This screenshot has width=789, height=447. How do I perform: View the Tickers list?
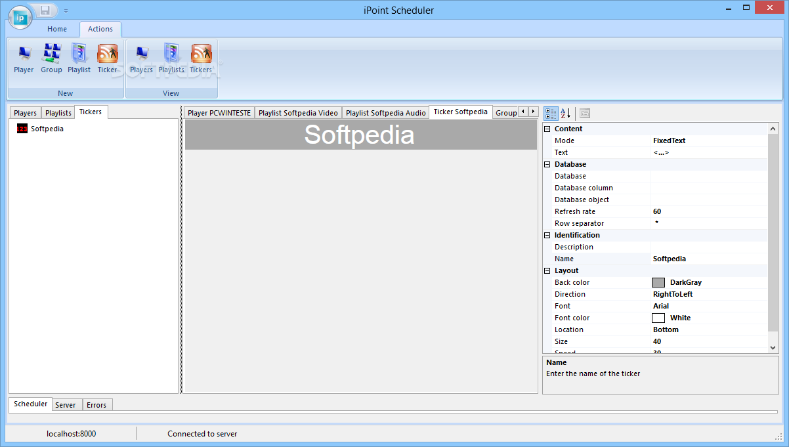click(201, 58)
